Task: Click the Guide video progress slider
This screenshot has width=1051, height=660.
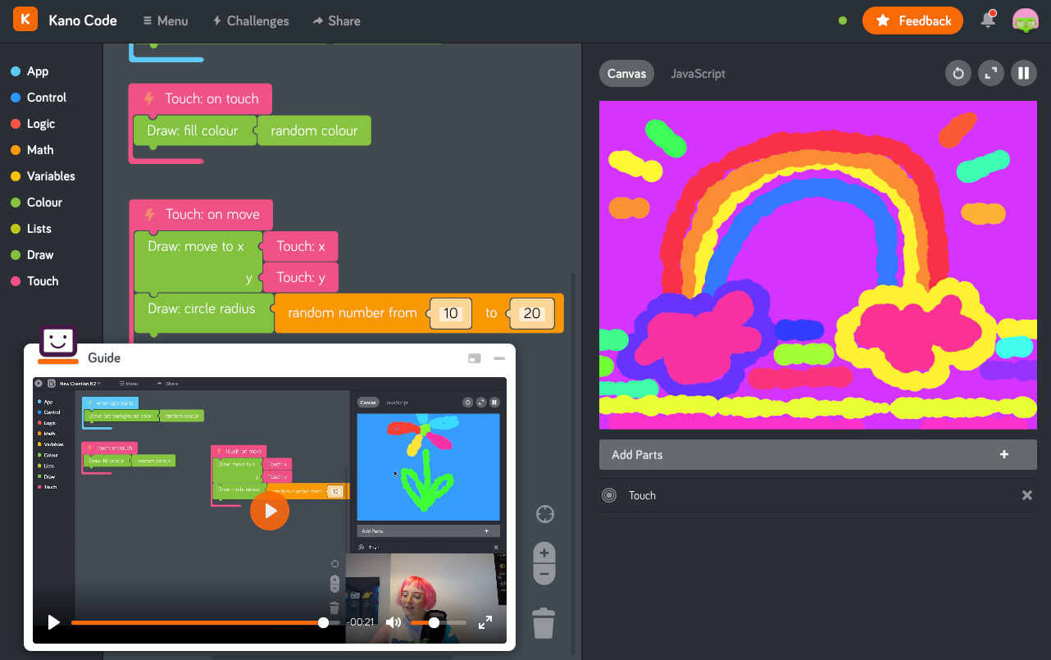Action: [197, 623]
